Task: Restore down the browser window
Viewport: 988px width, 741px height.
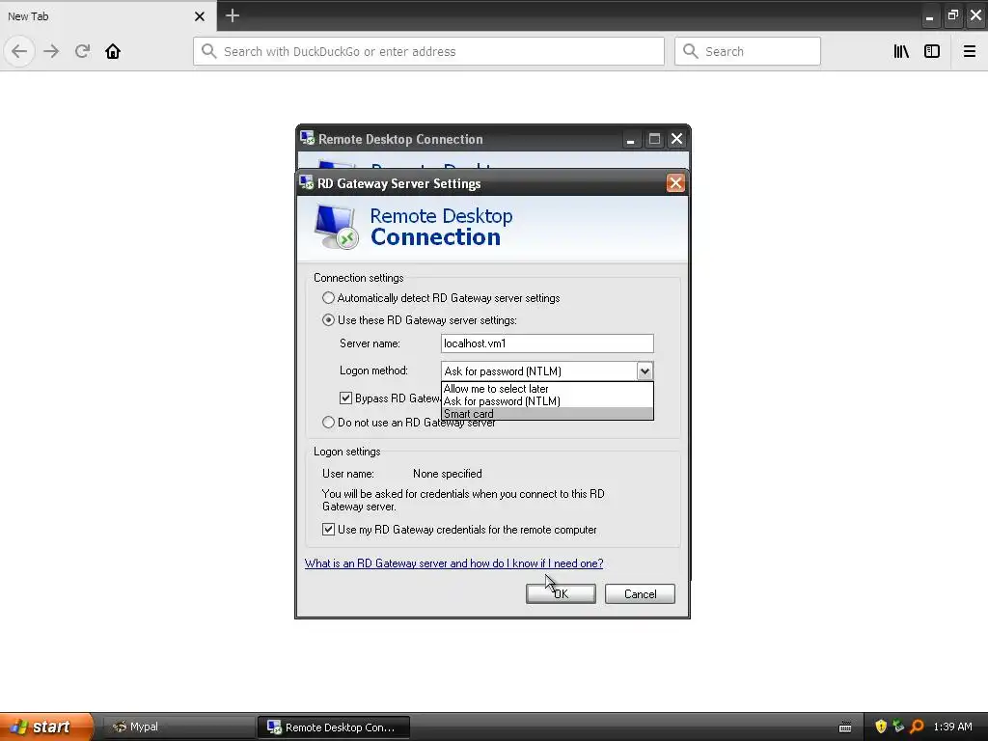Action: click(x=952, y=15)
